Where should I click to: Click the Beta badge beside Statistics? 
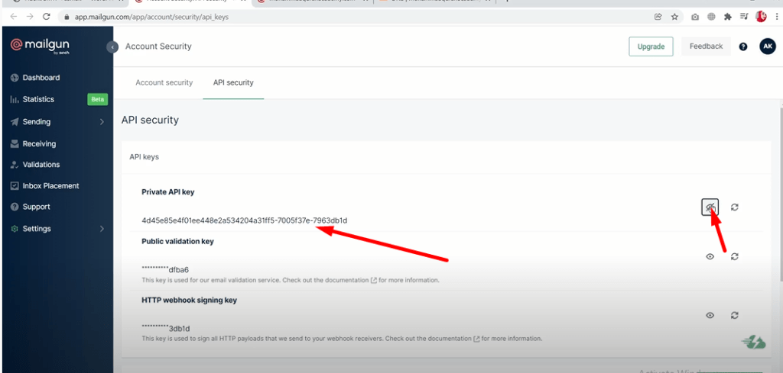[97, 99]
